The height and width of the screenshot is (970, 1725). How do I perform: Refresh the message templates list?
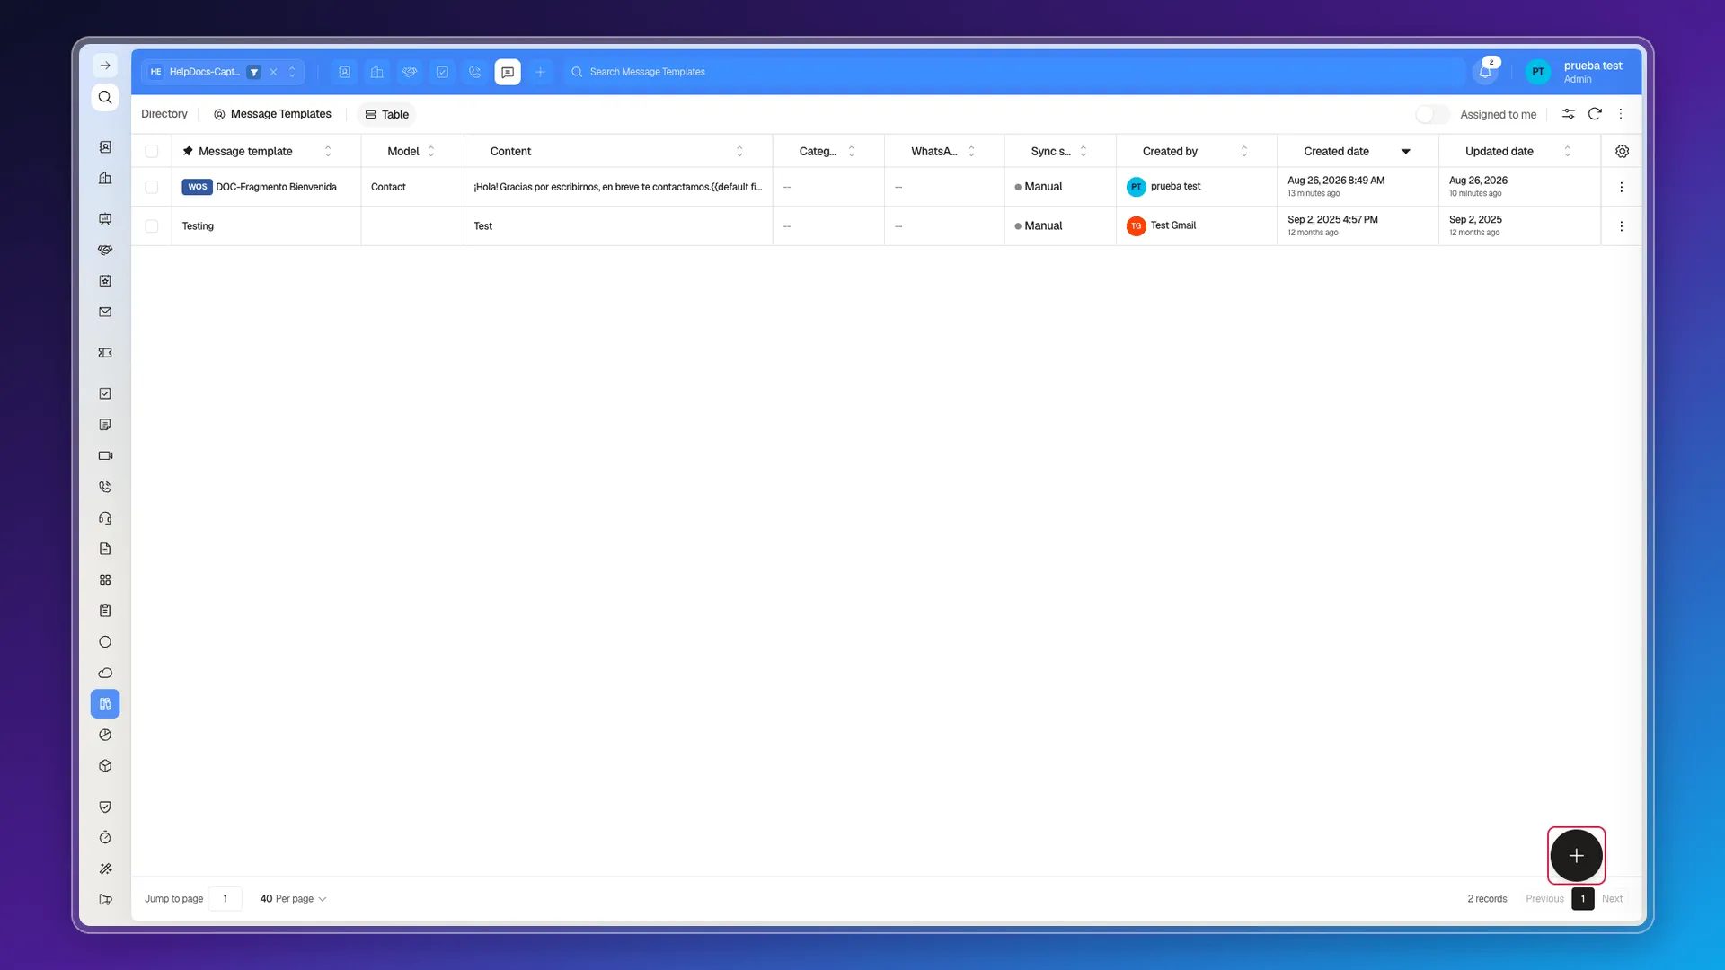(1595, 114)
